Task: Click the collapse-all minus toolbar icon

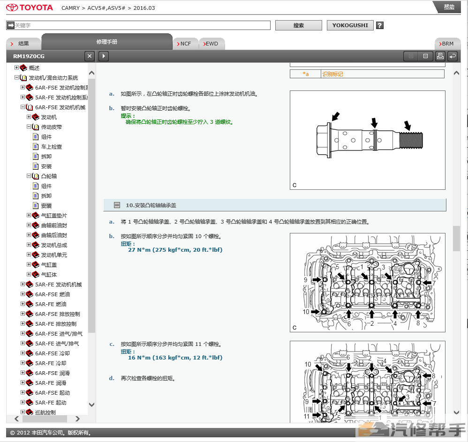Action: pyautogui.click(x=425, y=56)
